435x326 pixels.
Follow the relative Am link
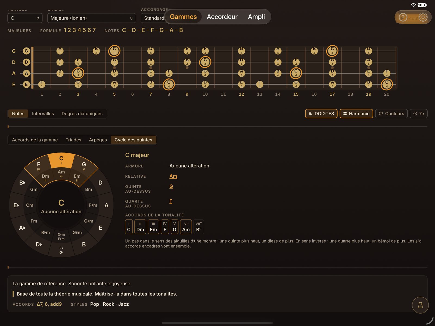(173, 176)
